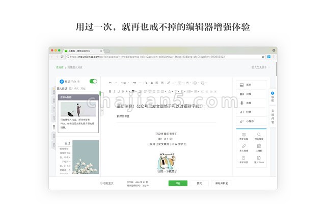Insert a blockquote using the quote icon
326x204 pixels.
[134, 83]
